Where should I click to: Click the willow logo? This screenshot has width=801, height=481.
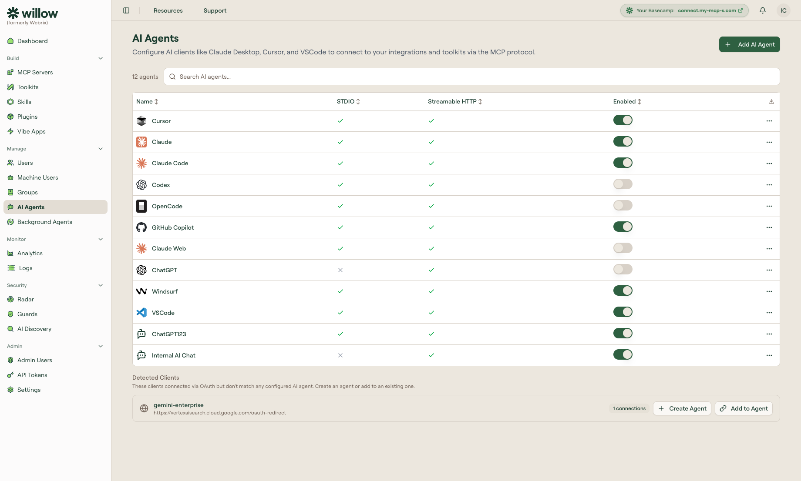coord(32,13)
